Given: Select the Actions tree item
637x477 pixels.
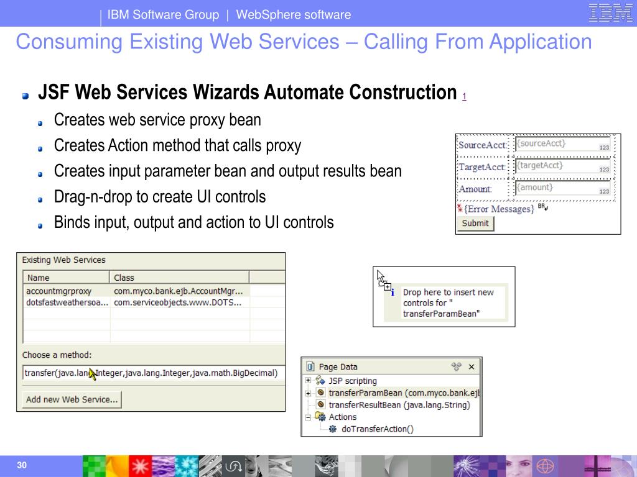Looking at the screenshot, I should [x=343, y=417].
